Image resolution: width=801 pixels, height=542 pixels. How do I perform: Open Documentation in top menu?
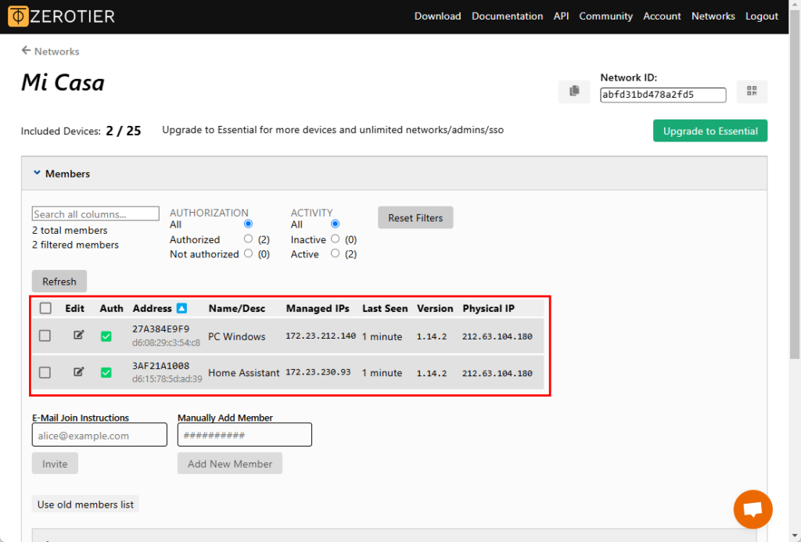tap(507, 16)
